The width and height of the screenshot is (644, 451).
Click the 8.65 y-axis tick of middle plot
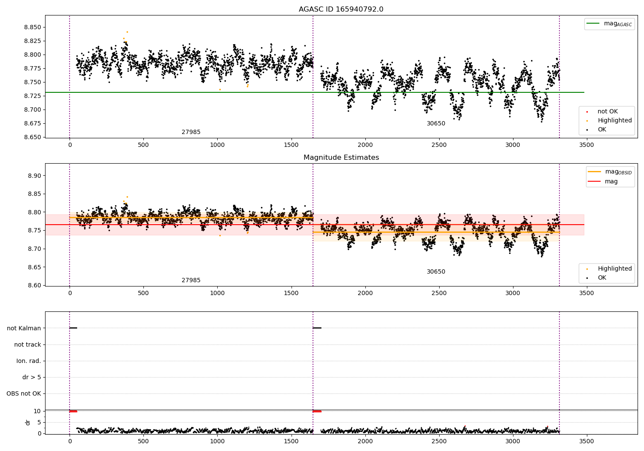tap(35, 267)
